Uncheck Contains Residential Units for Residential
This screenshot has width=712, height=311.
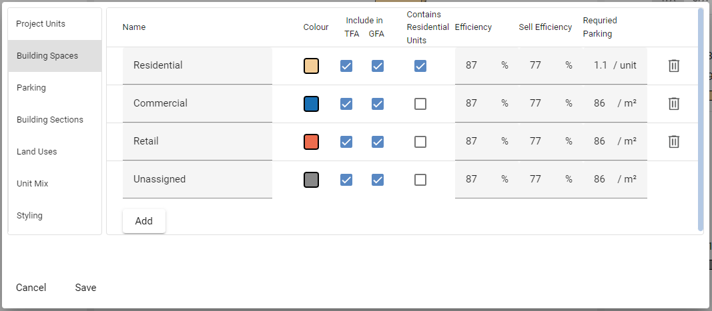coord(420,66)
